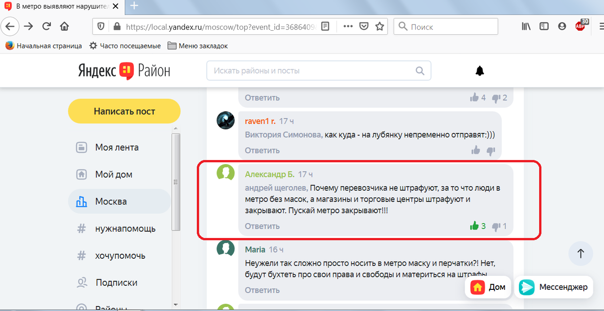This screenshot has height=311, width=604.
Task: Open the page actions ellipsis menu
Action: pos(347,26)
